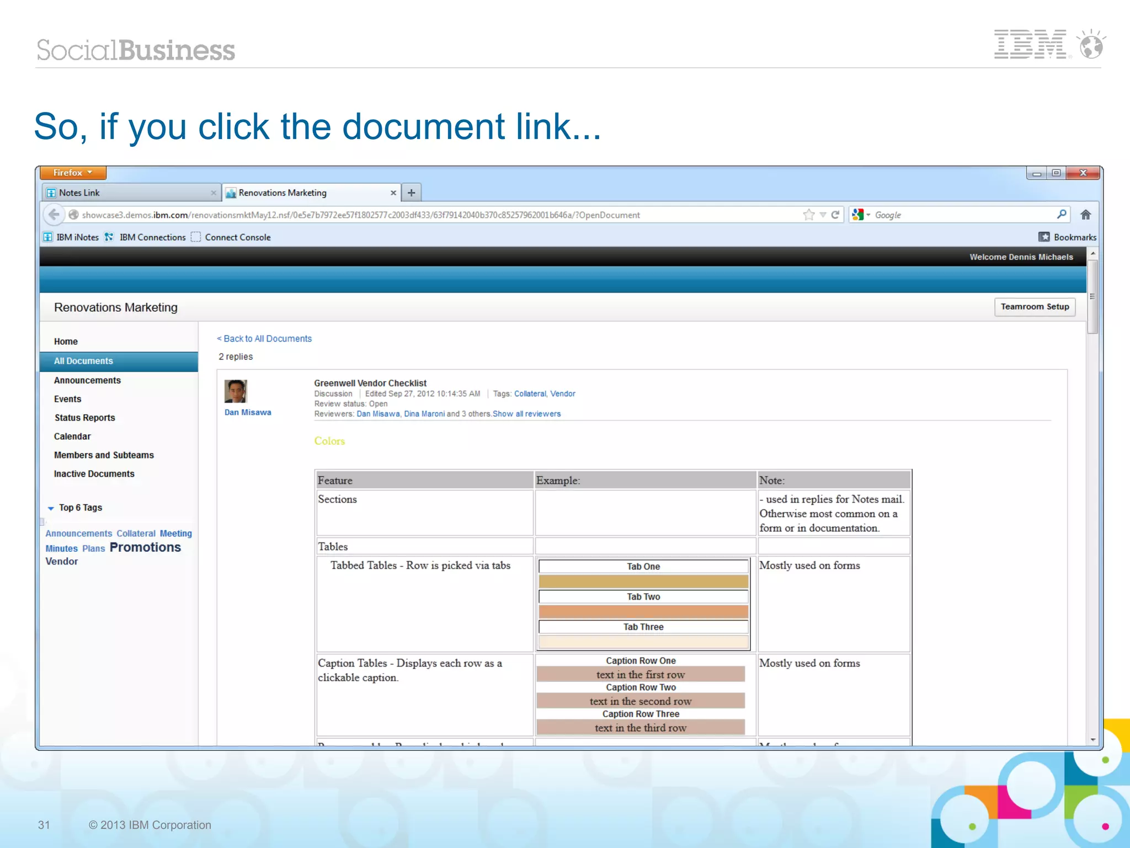
Task: Expand Caption Row One
Action: pos(641,661)
